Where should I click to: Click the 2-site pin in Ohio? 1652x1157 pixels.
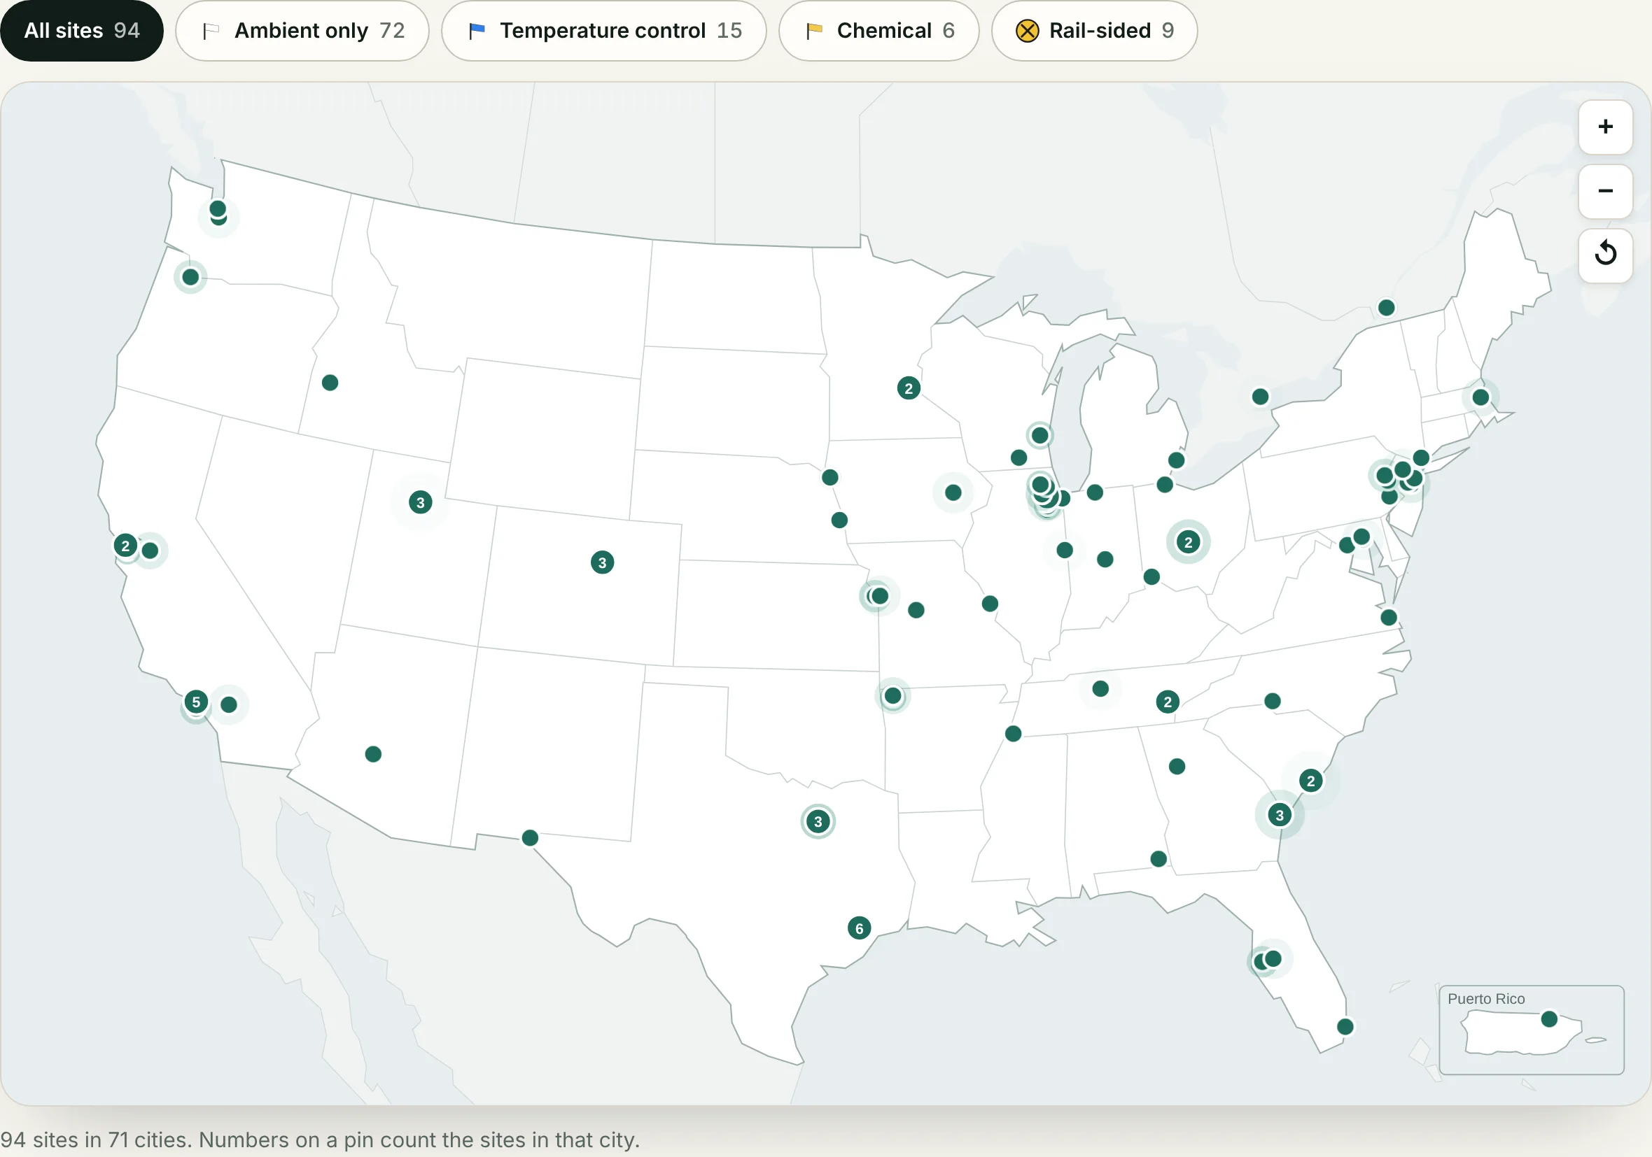(x=1188, y=542)
